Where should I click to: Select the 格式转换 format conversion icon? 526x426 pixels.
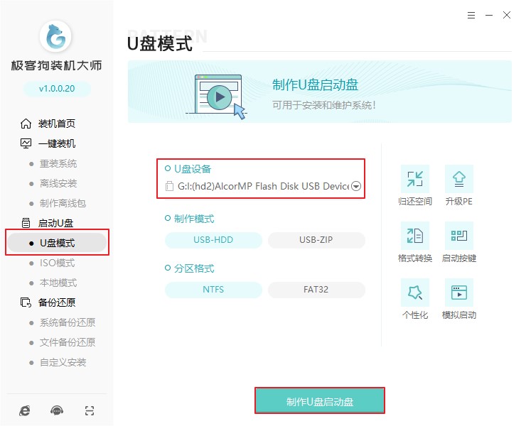coord(415,236)
